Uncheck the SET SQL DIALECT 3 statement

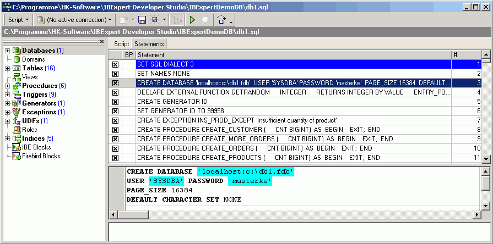click(115, 65)
